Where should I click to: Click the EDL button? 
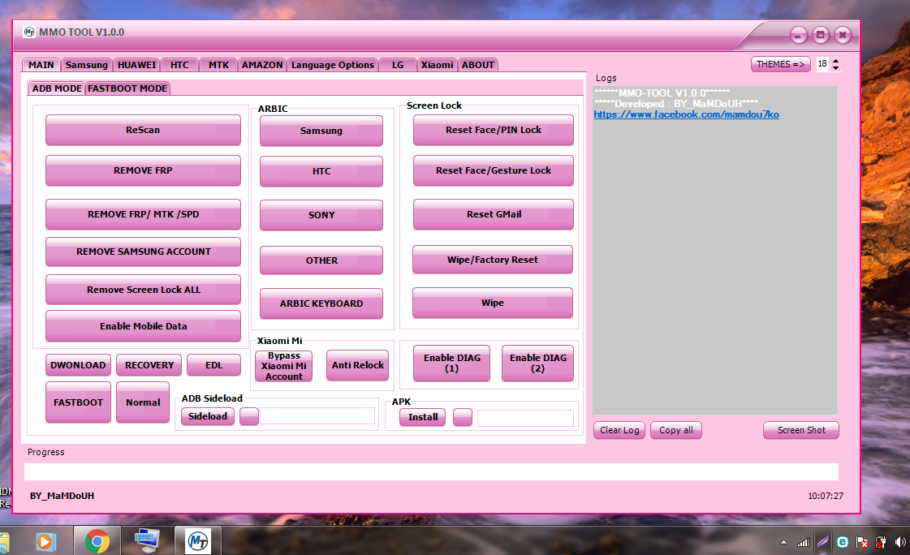point(213,365)
